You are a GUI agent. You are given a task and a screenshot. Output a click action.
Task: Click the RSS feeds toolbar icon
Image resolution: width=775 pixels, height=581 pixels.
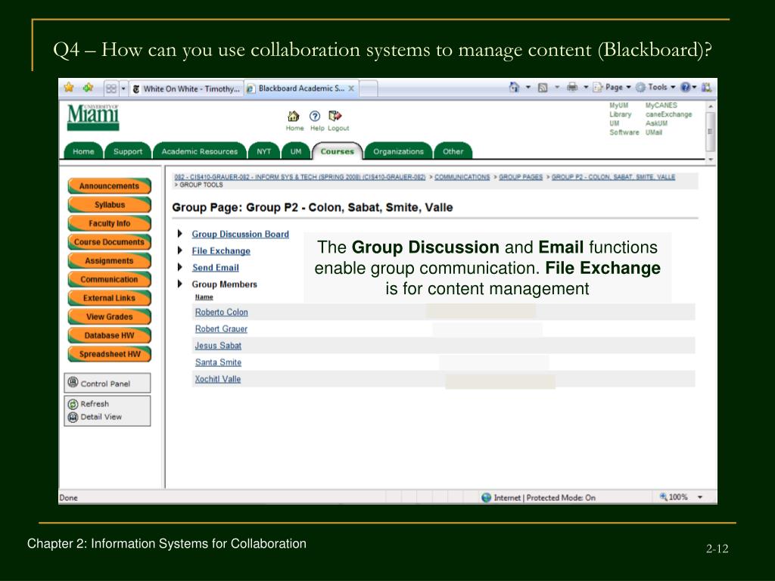coord(543,88)
